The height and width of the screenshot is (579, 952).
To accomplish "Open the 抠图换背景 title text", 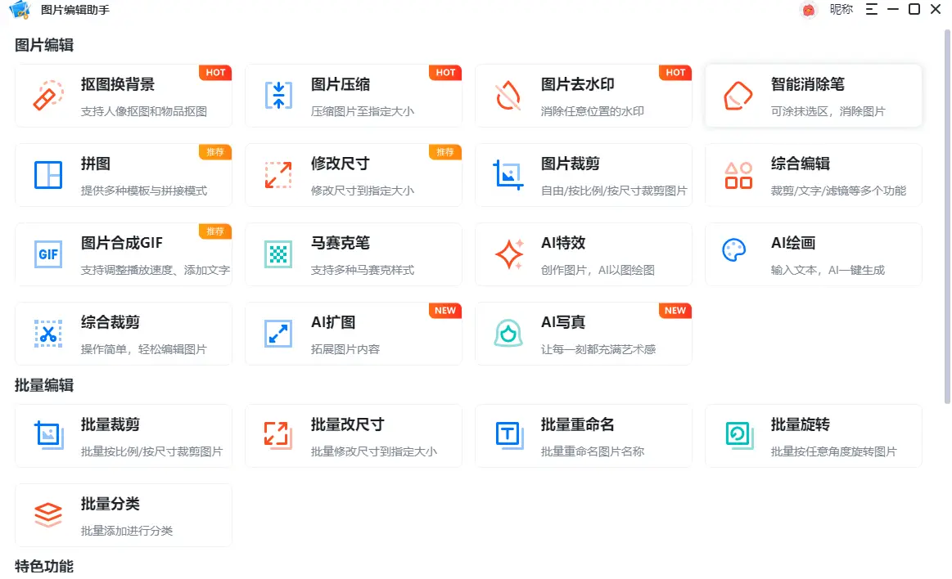I will pyautogui.click(x=118, y=84).
